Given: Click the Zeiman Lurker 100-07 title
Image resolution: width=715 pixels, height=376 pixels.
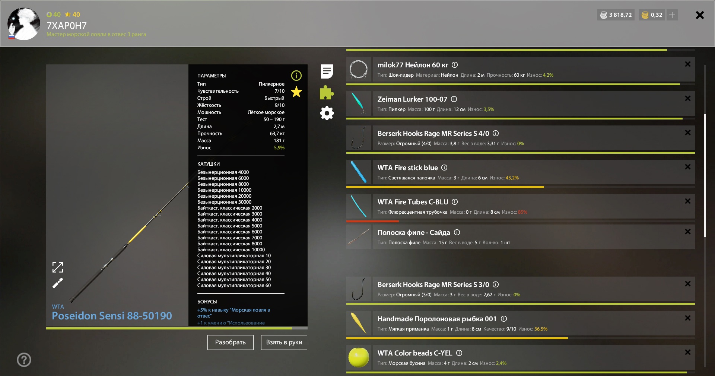Looking at the screenshot, I should [412, 99].
